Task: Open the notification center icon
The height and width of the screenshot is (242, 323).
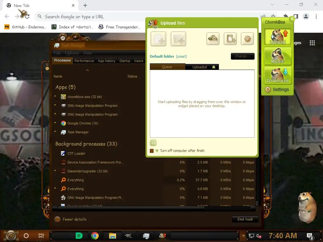Action: [310, 236]
